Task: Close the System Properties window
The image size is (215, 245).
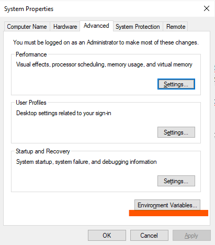Action: pos(207,8)
